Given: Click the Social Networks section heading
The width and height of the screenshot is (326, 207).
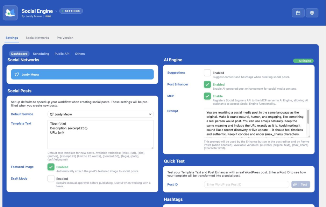Looking at the screenshot, I should pyautogui.click(x=23, y=60).
